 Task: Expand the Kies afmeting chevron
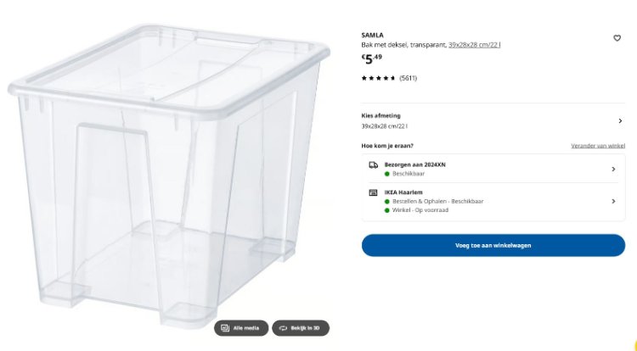click(x=619, y=120)
